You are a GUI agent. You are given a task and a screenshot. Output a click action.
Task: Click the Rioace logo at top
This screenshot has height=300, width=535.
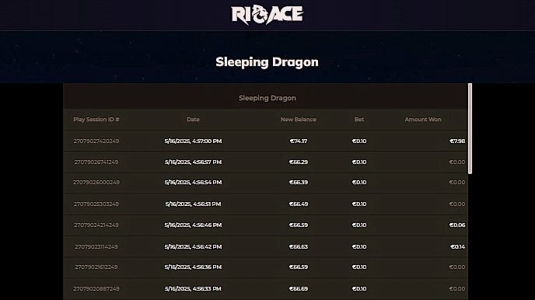[267, 15]
